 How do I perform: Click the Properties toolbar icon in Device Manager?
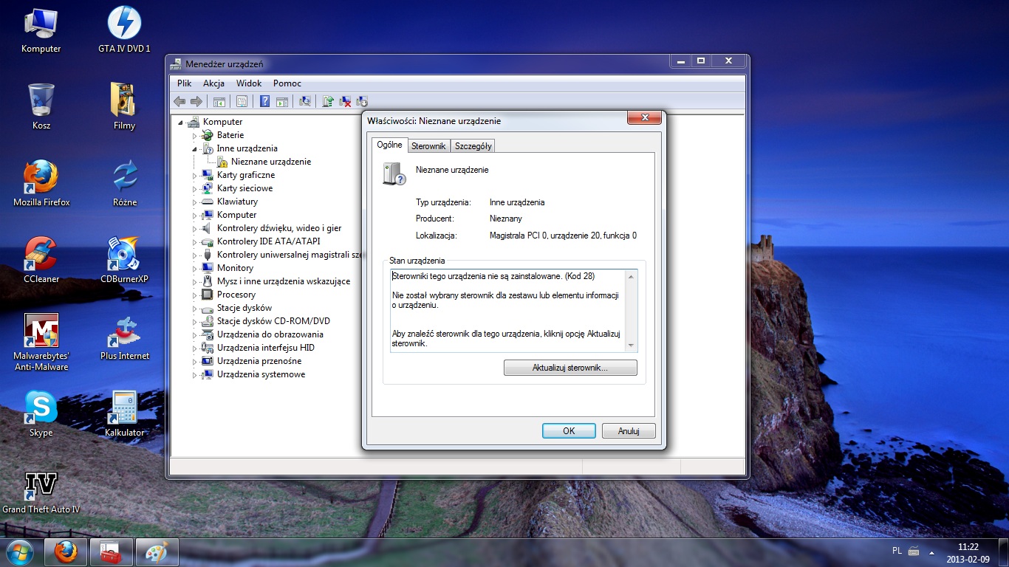[242, 101]
